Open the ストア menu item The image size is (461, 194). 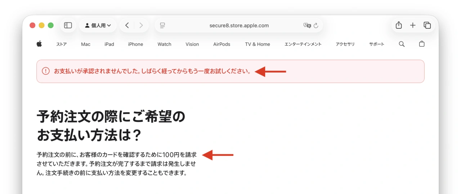61,44
